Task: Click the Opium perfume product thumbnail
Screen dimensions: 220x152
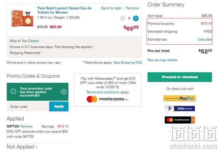Action: click(22, 18)
